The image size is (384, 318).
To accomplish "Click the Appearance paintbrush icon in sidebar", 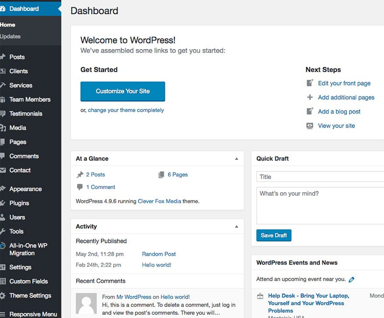I will coord(3,189).
